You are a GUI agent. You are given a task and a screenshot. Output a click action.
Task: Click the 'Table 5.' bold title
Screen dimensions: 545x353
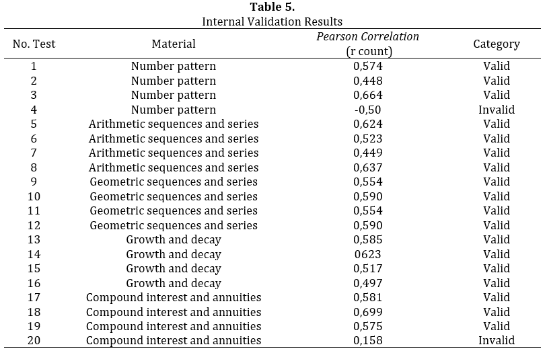pyautogui.click(x=272, y=7)
